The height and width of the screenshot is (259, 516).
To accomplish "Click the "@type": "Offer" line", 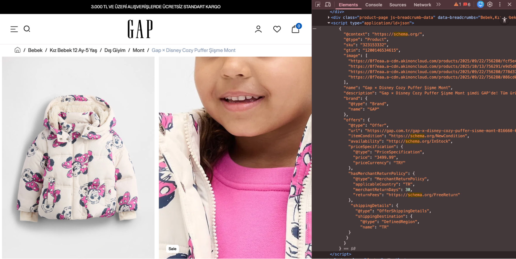I will 368,125.
